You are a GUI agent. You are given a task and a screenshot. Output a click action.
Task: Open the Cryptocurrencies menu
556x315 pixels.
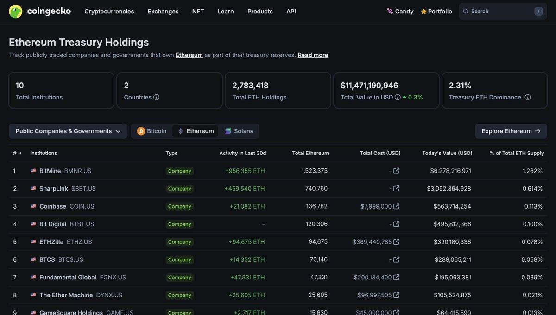109,11
